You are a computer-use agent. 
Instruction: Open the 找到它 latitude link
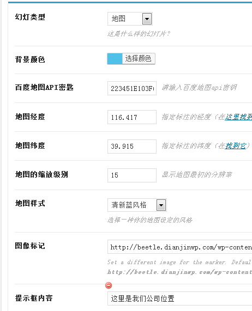(235, 146)
